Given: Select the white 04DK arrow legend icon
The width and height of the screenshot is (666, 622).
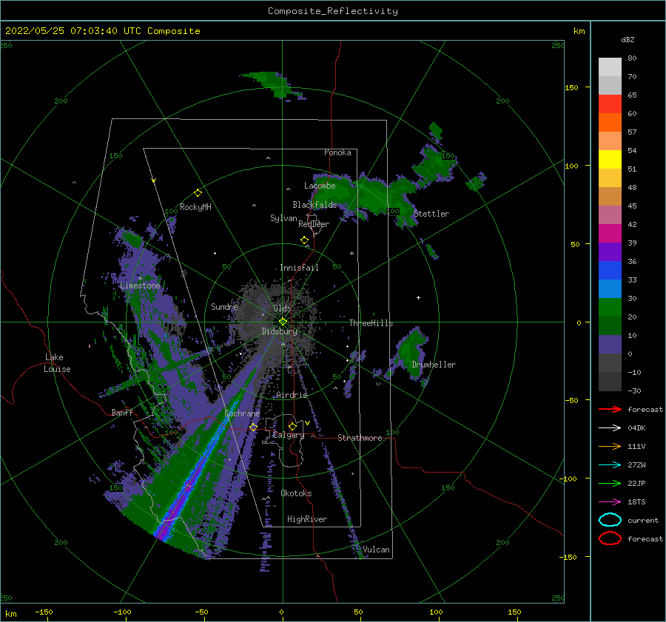Looking at the screenshot, I should [x=610, y=427].
